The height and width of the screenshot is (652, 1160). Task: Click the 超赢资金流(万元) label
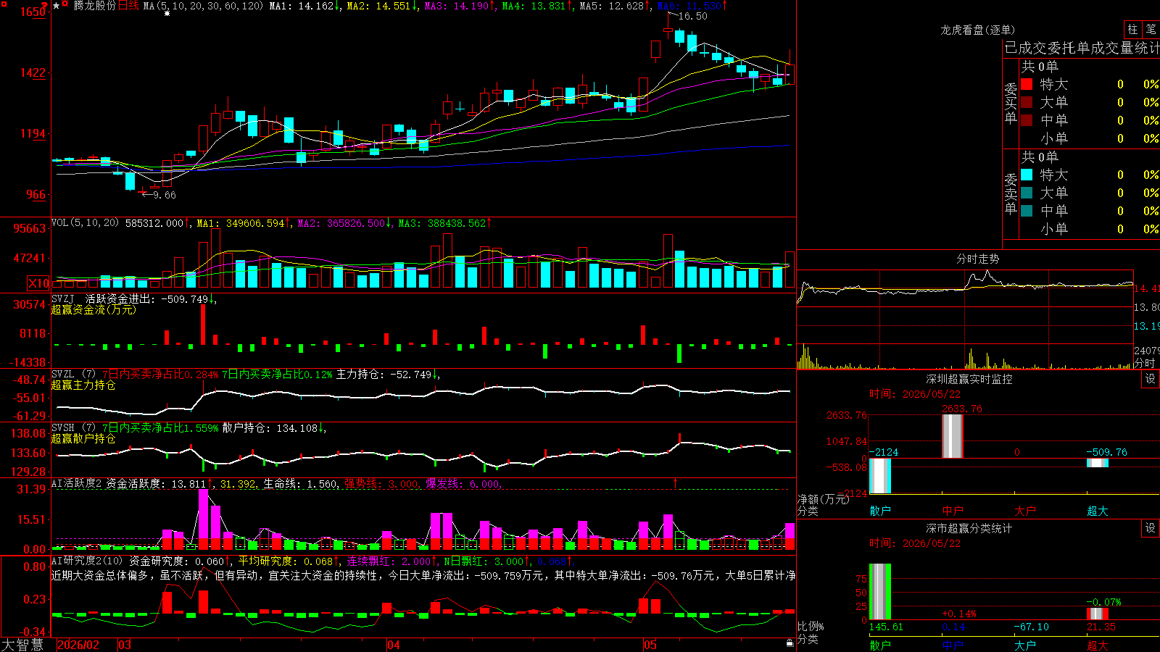pyautogui.click(x=94, y=309)
